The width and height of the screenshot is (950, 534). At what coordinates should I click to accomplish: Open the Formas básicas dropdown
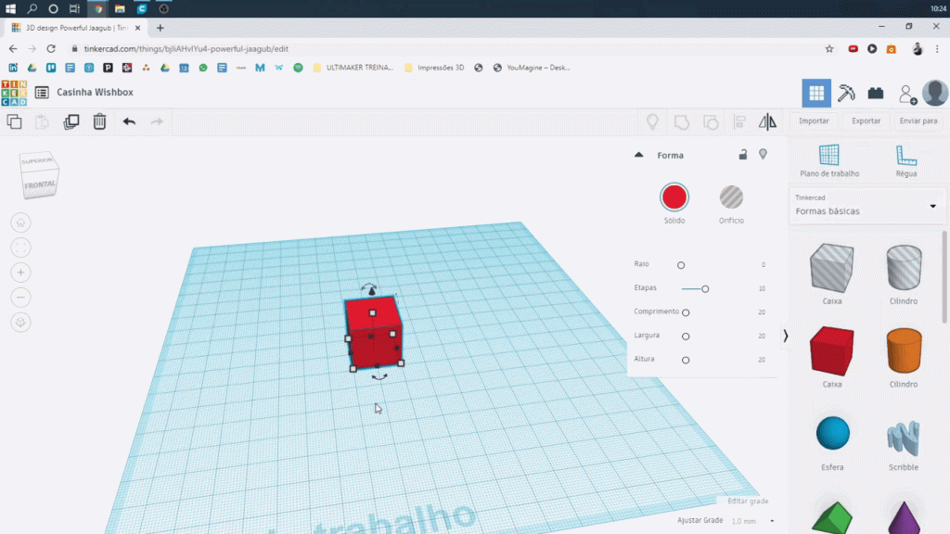(x=867, y=206)
